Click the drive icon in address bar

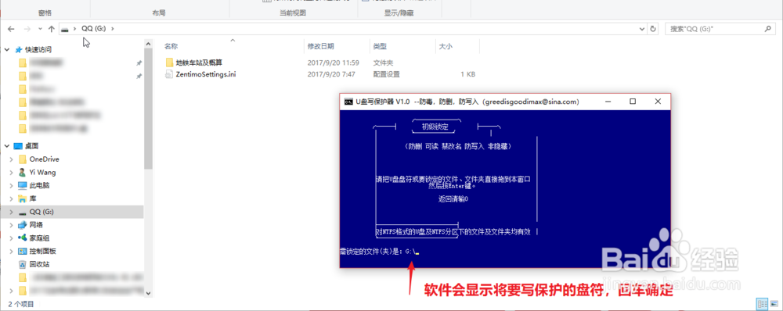[x=65, y=29]
